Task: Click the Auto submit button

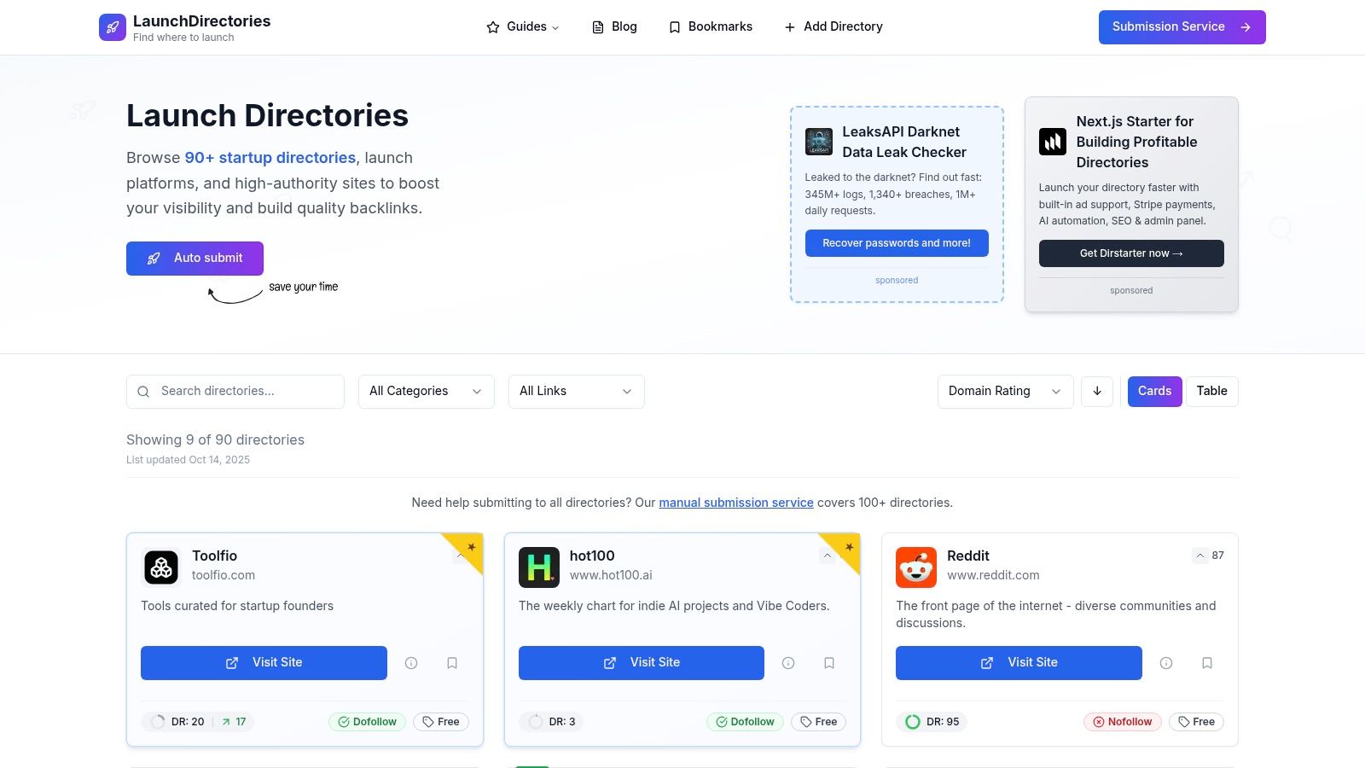Action: click(195, 258)
